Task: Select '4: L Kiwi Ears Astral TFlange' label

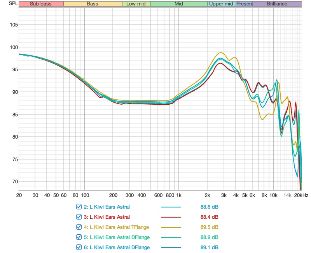Action: coord(116,227)
